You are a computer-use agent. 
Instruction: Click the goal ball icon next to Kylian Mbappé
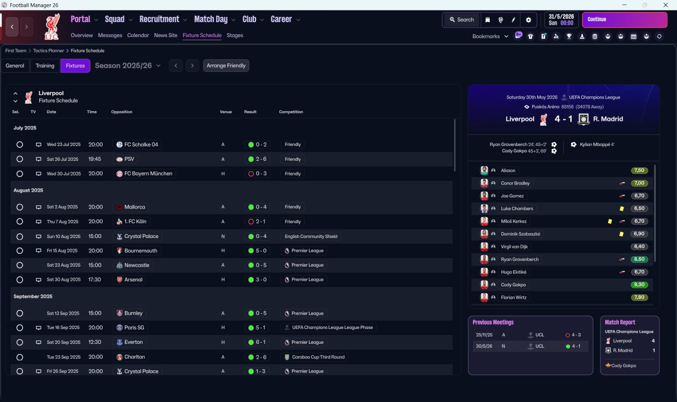[573, 144]
